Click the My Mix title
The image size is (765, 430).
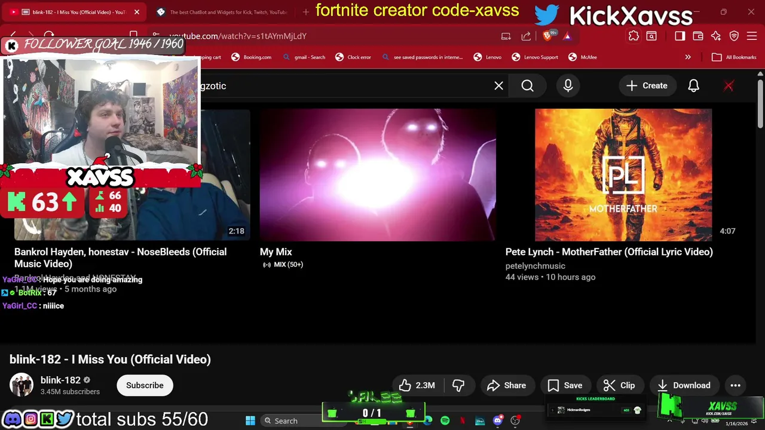click(276, 252)
